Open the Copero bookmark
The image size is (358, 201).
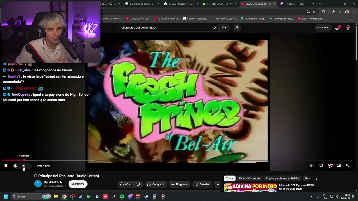click(196, 19)
